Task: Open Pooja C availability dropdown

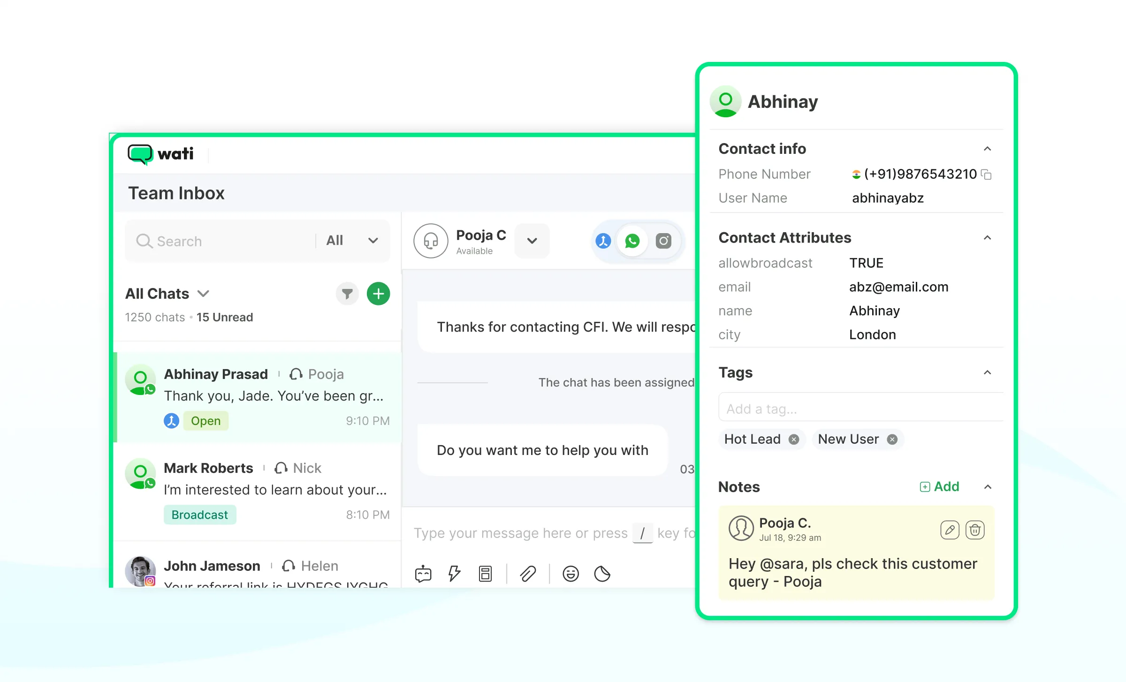Action: [532, 241]
